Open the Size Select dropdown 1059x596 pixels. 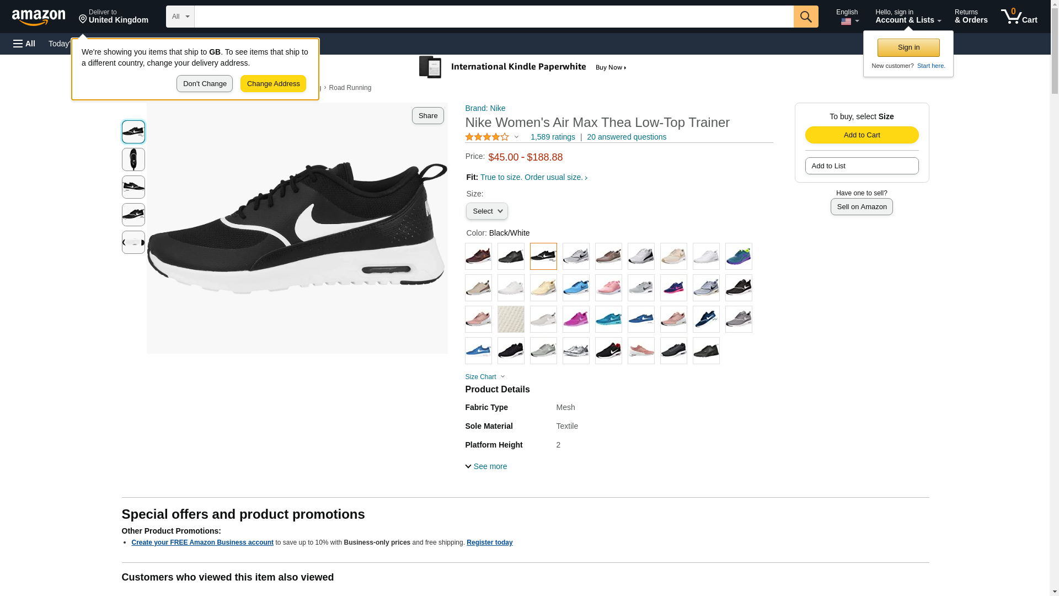click(486, 211)
